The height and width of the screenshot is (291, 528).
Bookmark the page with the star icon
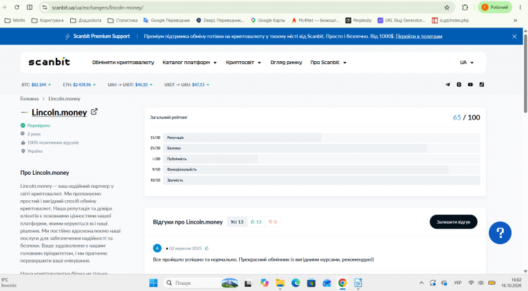coord(447,8)
